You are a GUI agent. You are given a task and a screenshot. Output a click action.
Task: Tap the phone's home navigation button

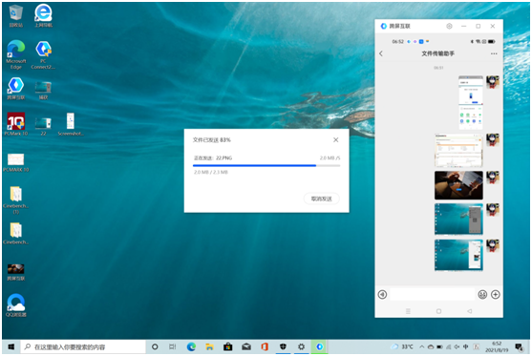(438, 311)
